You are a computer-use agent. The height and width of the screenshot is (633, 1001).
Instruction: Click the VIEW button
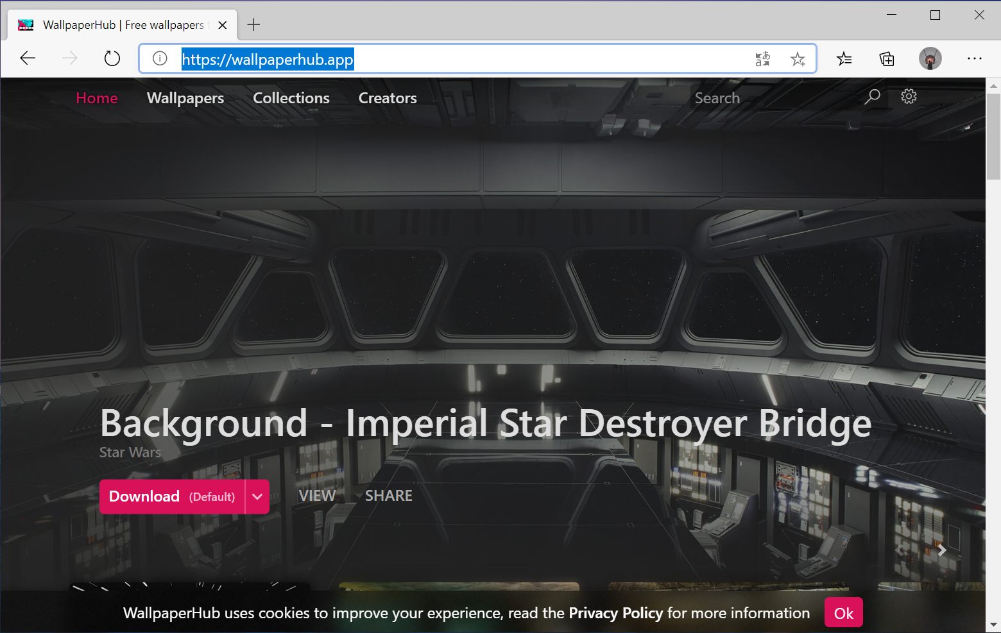coord(317,496)
